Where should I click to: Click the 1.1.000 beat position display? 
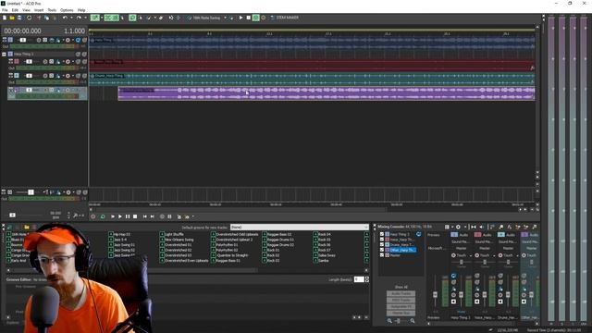coord(74,31)
